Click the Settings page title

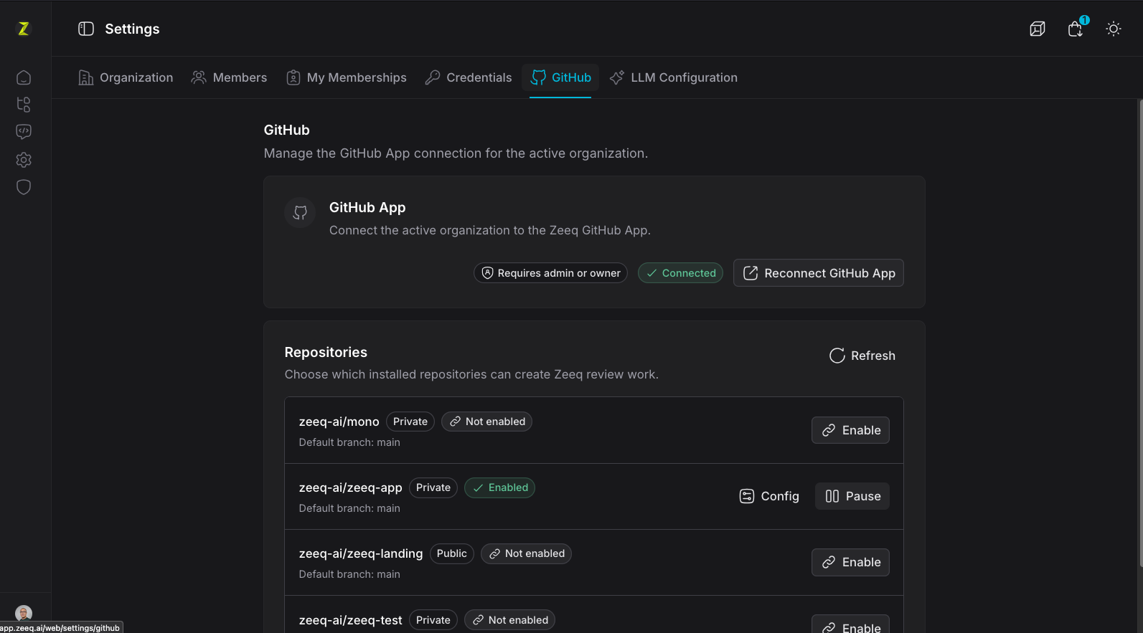132,29
